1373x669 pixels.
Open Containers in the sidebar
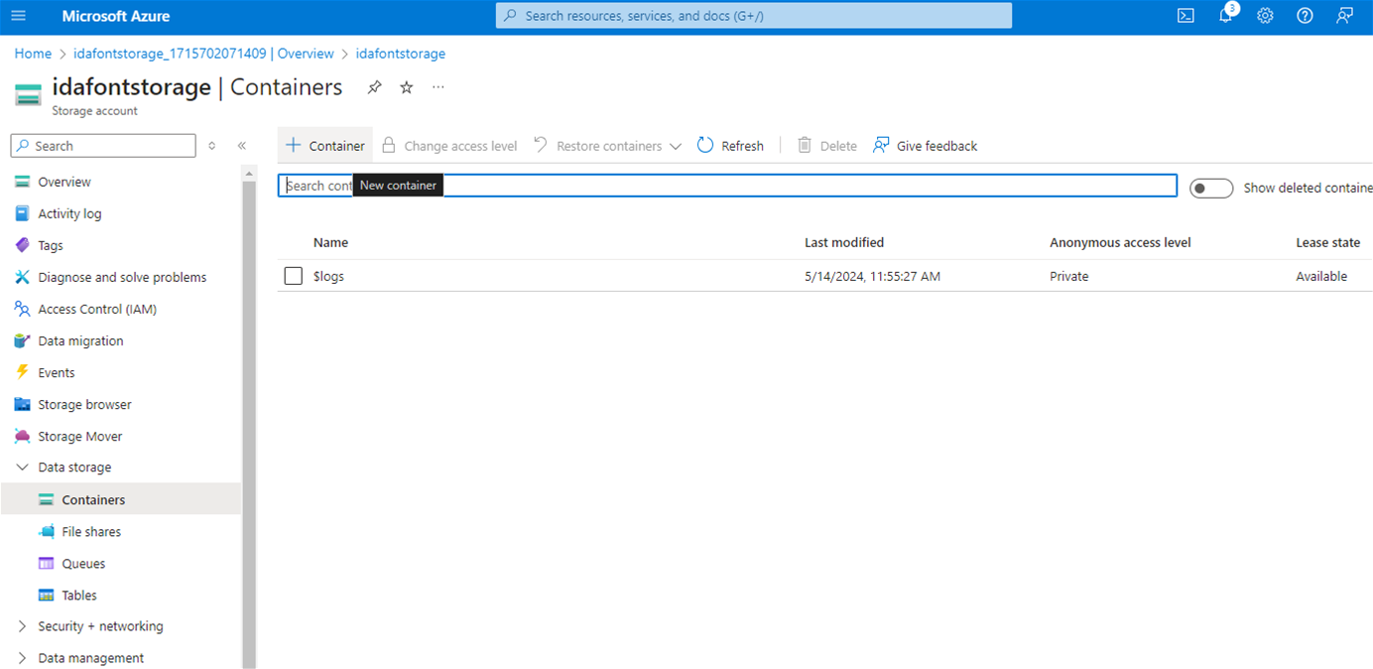(x=121, y=499)
